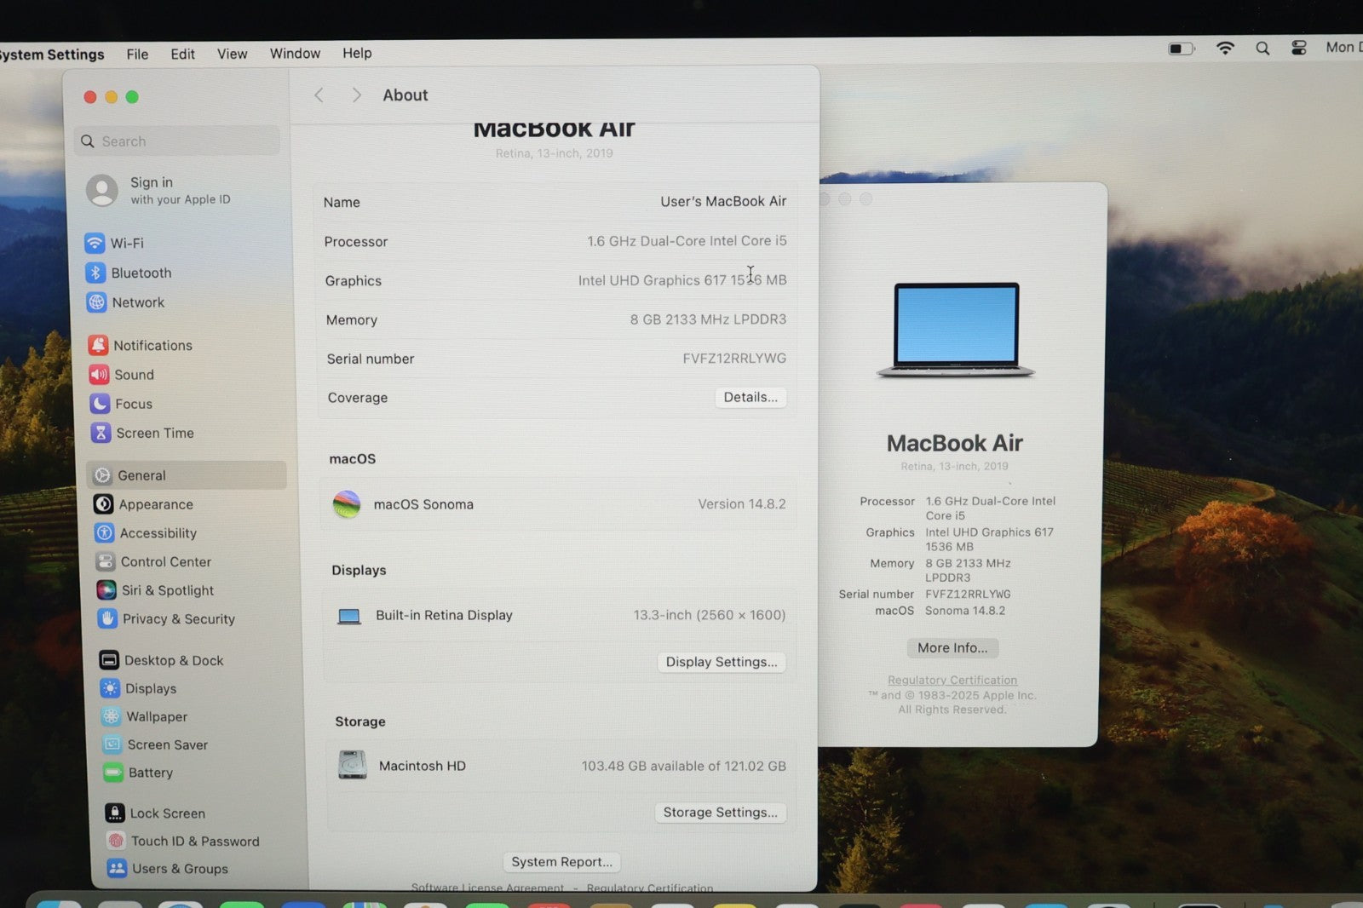Open Wi-Fi settings in the sidebar

pyautogui.click(x=126, y=243)
